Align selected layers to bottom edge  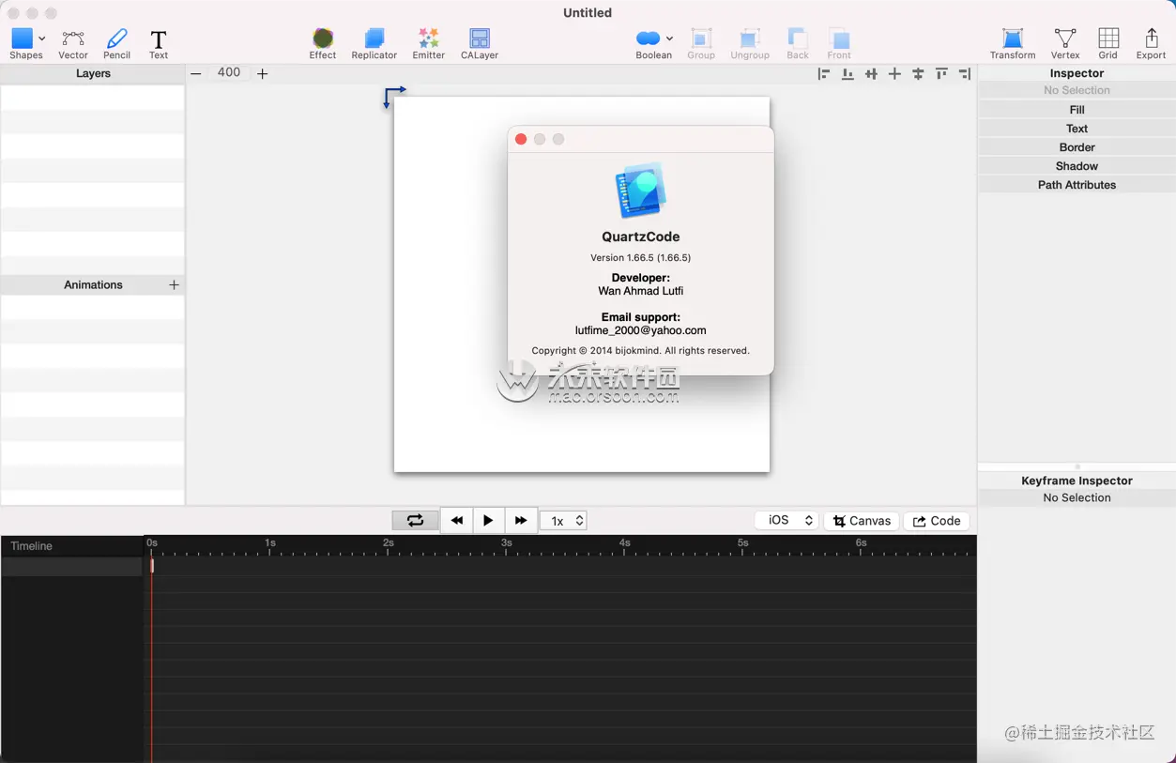tap(848, 73)
